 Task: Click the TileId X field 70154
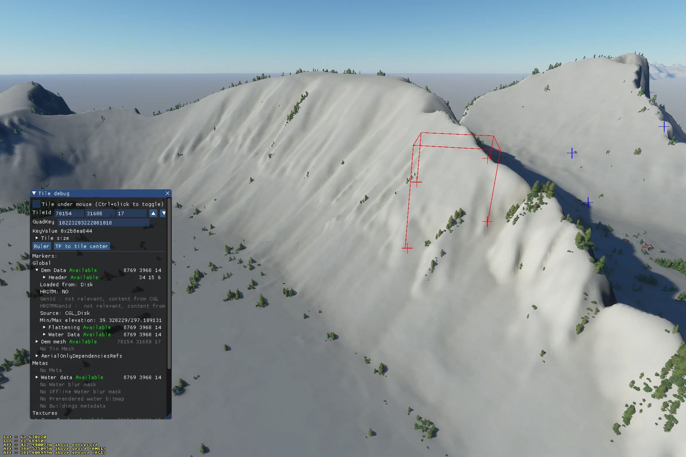69,214
